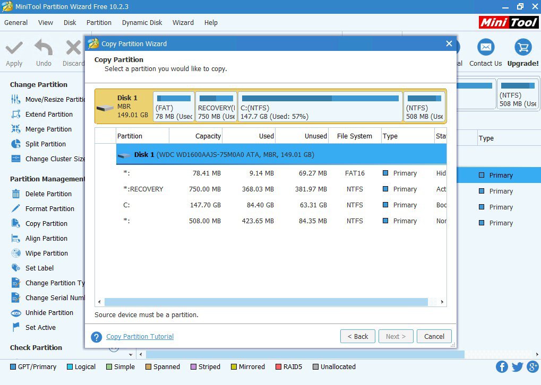The width and height of the screenshot is (541, 385).
Task: Click the Next button in wizard
Action: pos(396,336)
